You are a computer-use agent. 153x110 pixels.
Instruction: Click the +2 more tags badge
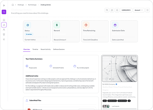pyautogui.click(x=129, y=101)
